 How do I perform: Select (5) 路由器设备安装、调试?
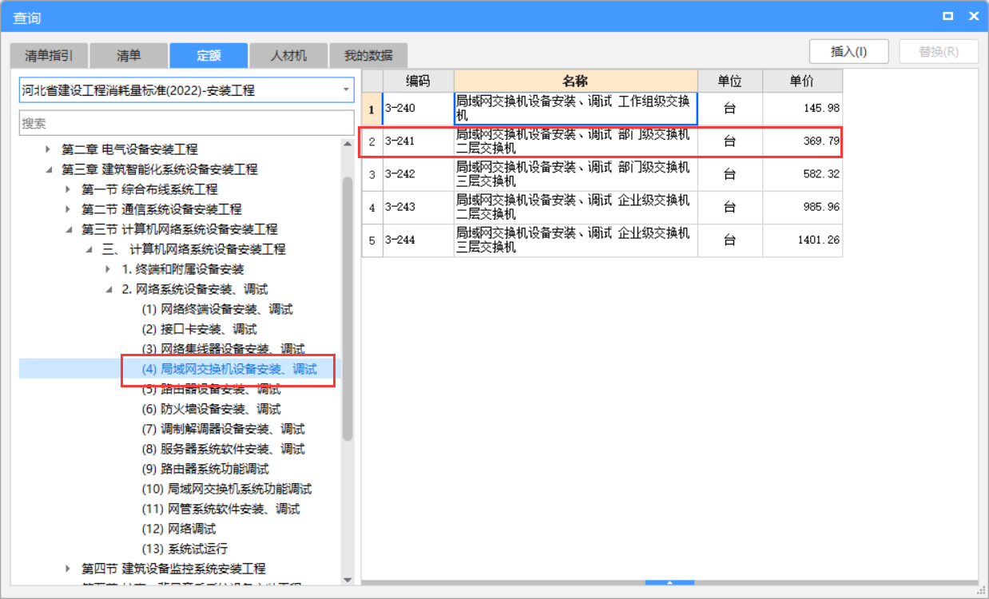tap(211, 389)
